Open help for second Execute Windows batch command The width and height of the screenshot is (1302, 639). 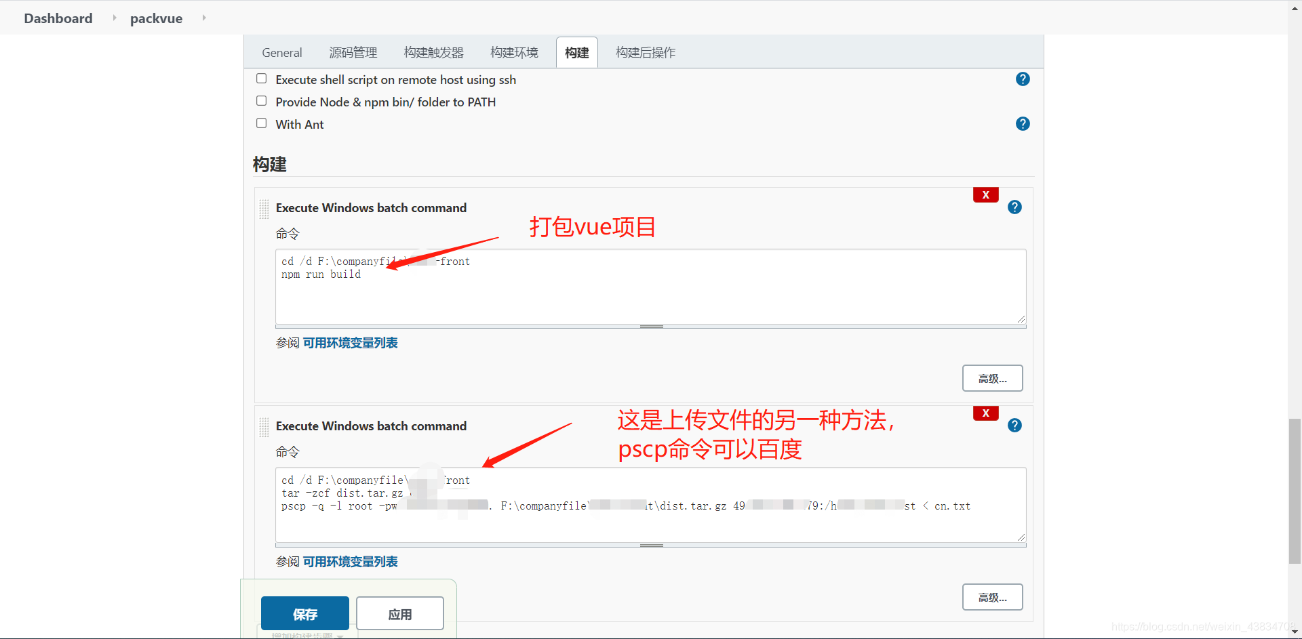click(1014, 426)
